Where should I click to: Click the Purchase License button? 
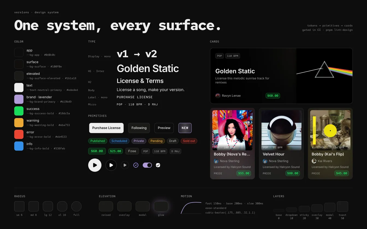106,128
